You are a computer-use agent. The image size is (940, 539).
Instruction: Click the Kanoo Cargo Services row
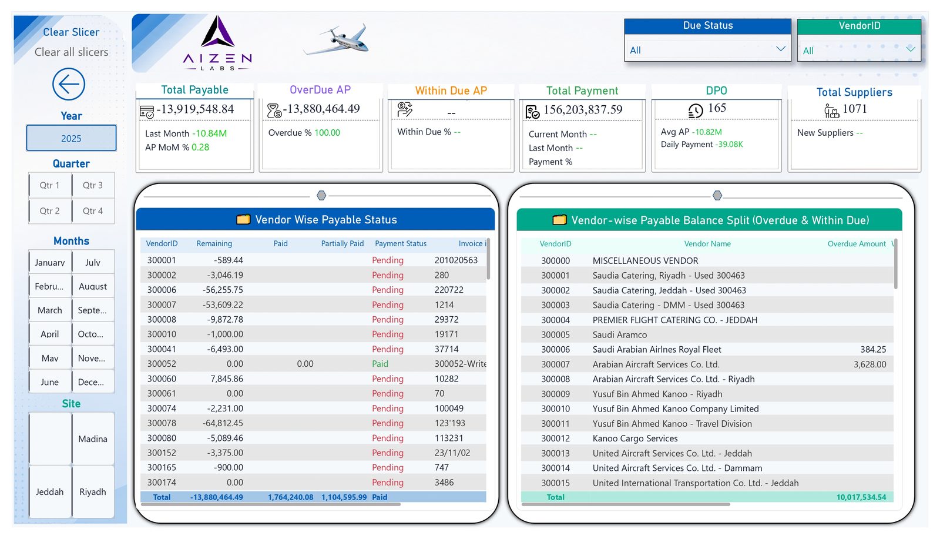pos(707,438)
